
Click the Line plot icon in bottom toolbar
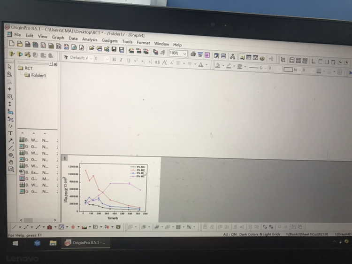[14, 227]
